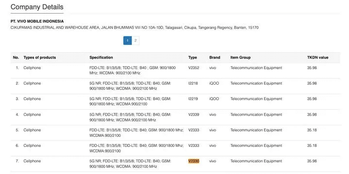Viewport: 349px width, 174px height.
Task: Click iQOO brand in I2219 row
Action: pos(214,99)
